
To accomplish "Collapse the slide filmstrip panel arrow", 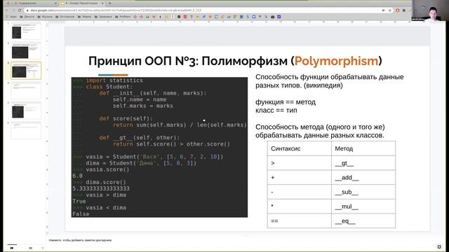I will (x=43, y=248).
